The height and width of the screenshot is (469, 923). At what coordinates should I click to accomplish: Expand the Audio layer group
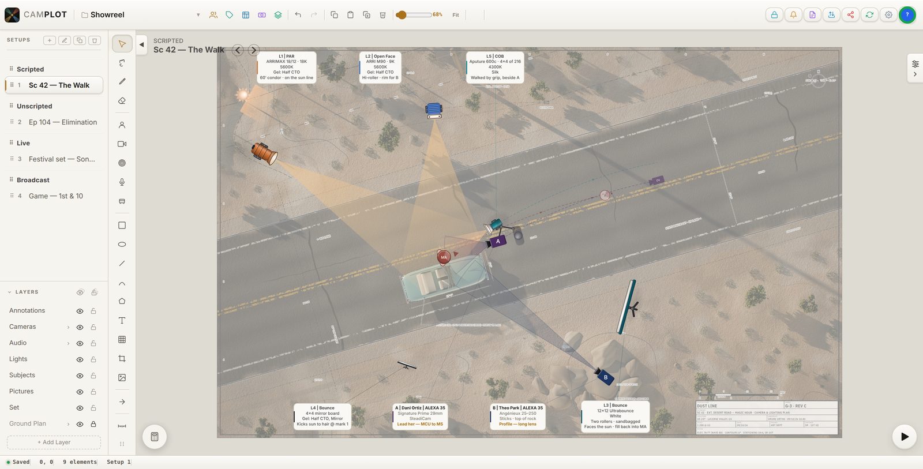68,343
